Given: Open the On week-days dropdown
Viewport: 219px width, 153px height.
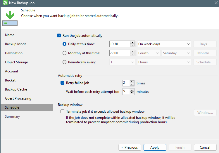Looking at the screenshot, I should tap(164, 44).
